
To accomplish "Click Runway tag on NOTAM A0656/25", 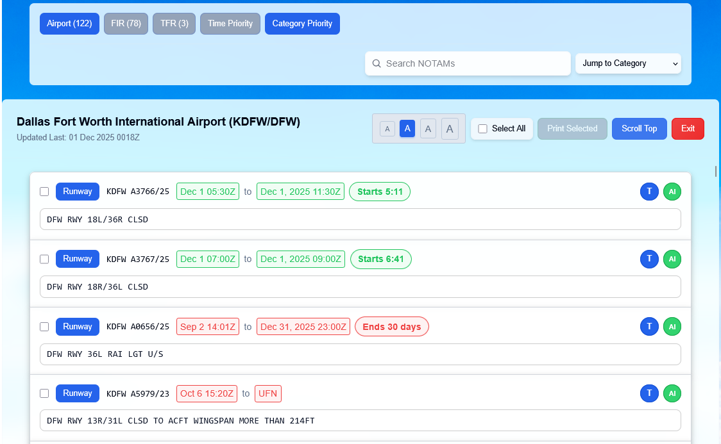I will coord(77,327).
